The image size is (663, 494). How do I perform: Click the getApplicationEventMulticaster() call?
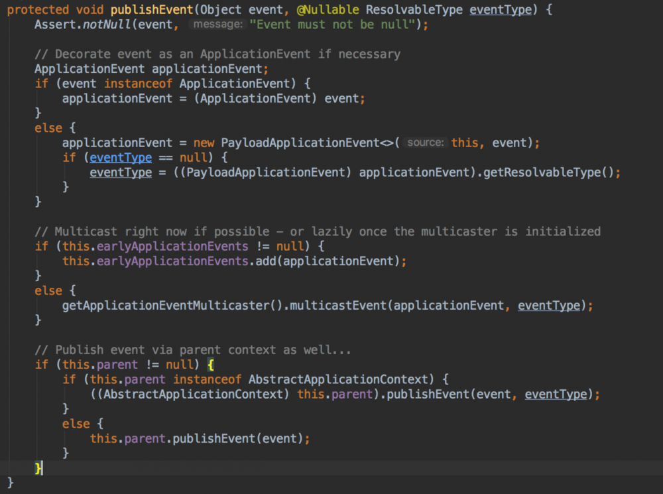coord(172,306)
